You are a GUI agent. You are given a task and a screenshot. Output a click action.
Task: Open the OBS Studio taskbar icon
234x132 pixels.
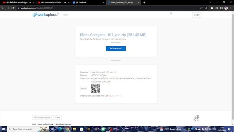tap(110, 129)
